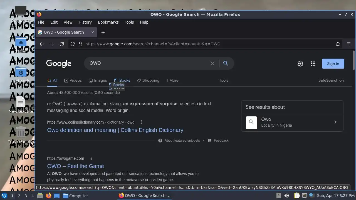Open the three-dot menu beside owogame.com result

[91, 158]
